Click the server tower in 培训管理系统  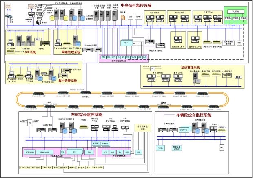point(196,78)
